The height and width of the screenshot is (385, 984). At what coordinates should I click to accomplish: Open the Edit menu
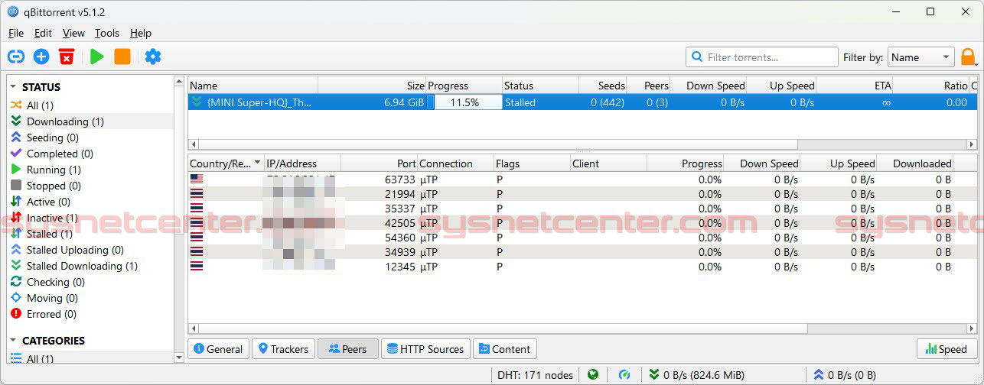43,33
